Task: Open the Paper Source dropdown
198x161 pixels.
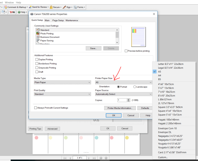Action: (124, 94)
